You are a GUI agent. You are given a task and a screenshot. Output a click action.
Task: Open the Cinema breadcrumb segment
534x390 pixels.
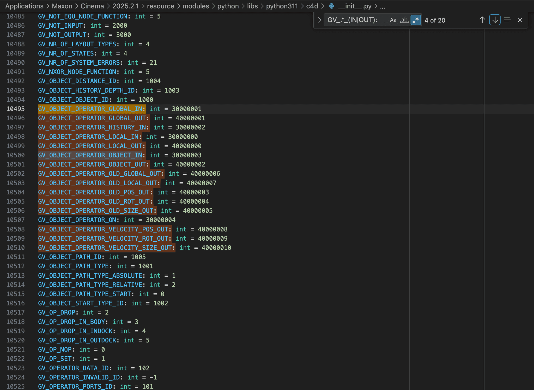[92, 6]
